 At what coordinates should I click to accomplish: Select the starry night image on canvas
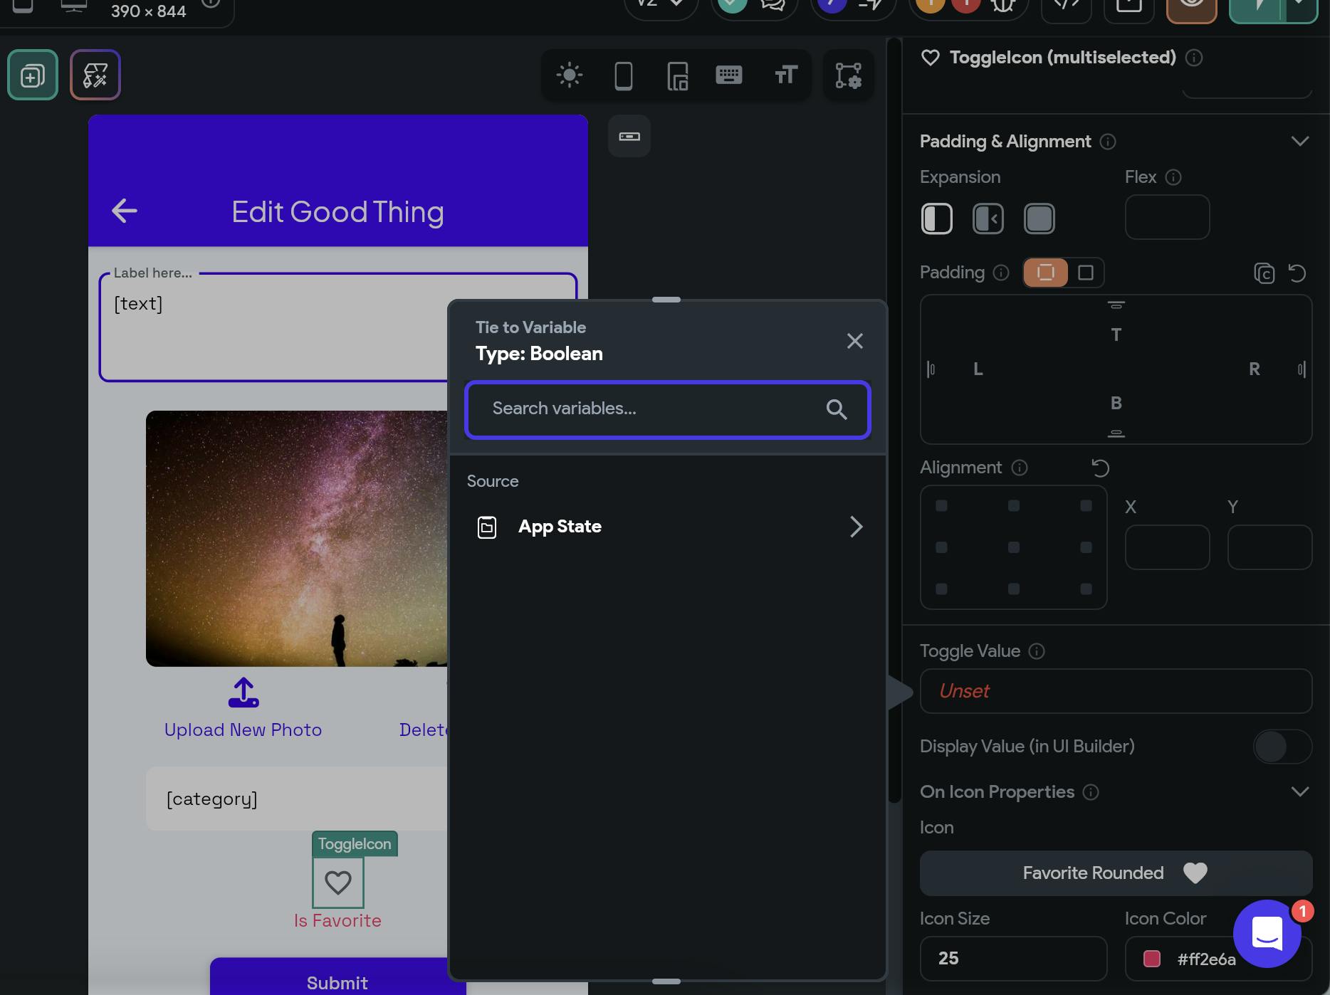click(297, 539)
